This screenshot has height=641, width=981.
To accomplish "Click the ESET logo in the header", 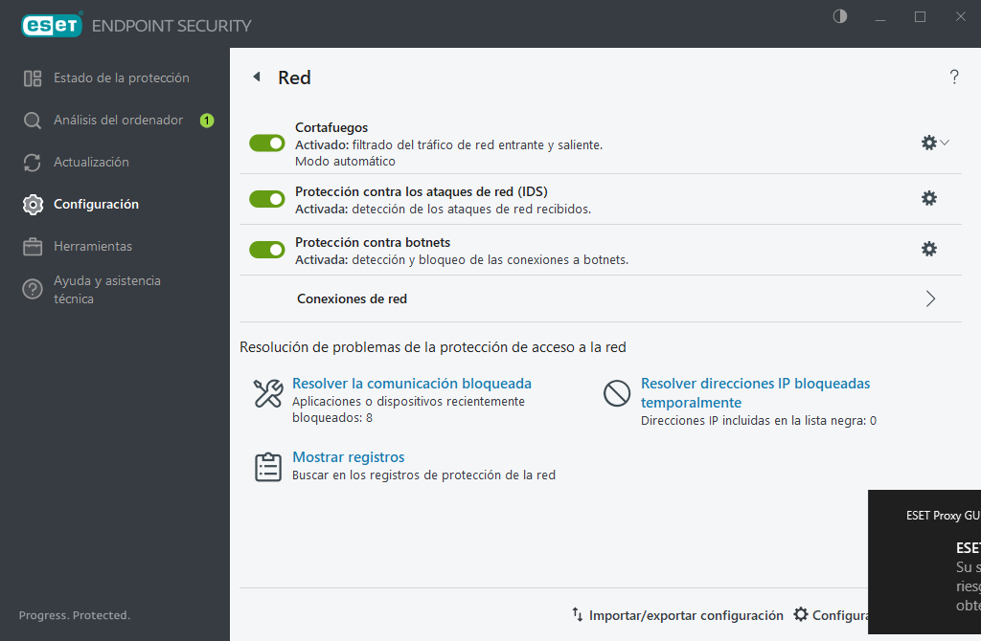I will (x=52, y=25).
